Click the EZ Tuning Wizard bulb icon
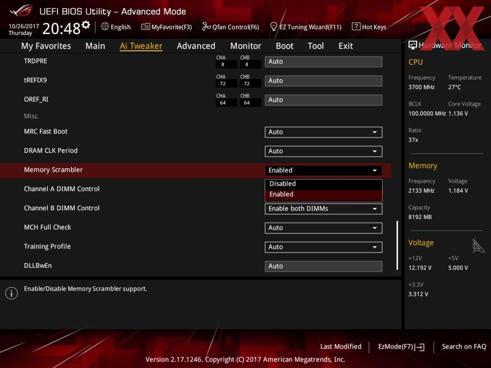Image resolution: width=491 pixels, height=368 pixels. pyautogui.click(x=274, y=27)
